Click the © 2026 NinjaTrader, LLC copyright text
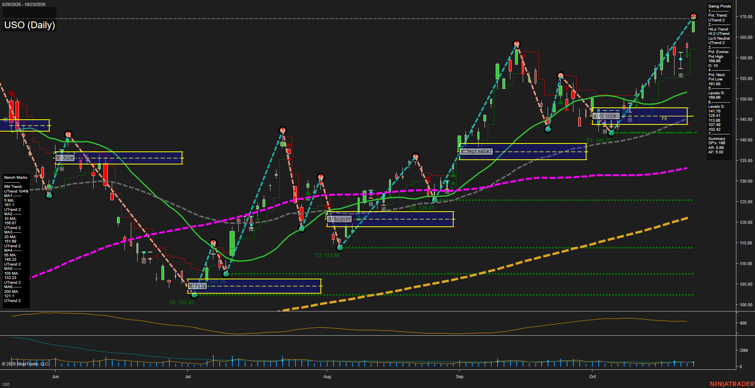This screenshot has height=388, width=755. [25, 364]
